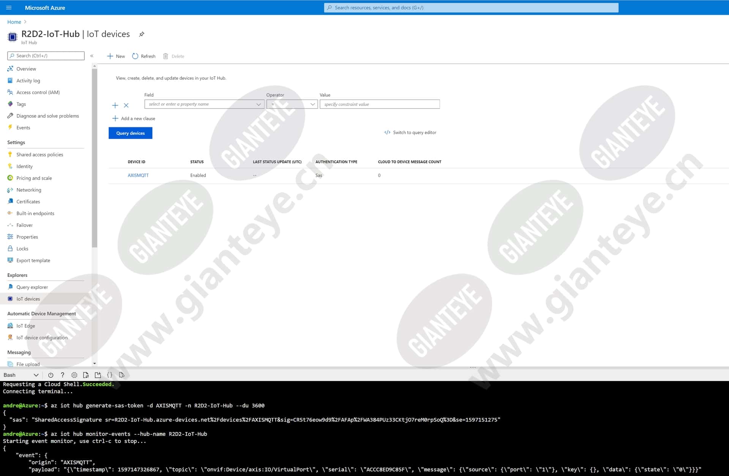Image resolution: width=729 pixels, height=476 pixels.
Task: Open the Azure portal hamburger menu
Action: tap(9, 8)
